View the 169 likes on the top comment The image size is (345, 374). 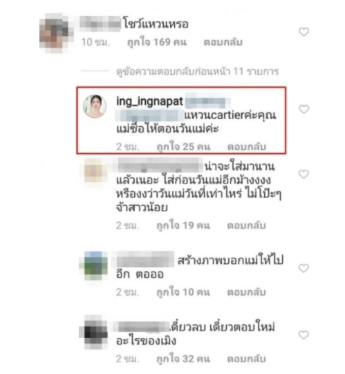(157, 42)
